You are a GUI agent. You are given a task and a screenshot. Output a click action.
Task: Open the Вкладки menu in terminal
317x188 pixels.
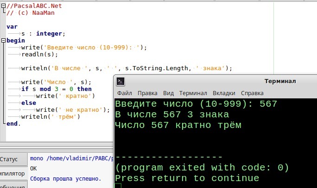coord(224,92)
